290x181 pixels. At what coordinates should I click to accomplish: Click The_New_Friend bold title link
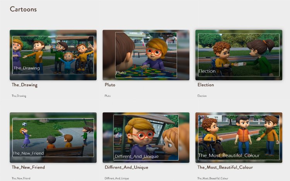click(28, 167)
